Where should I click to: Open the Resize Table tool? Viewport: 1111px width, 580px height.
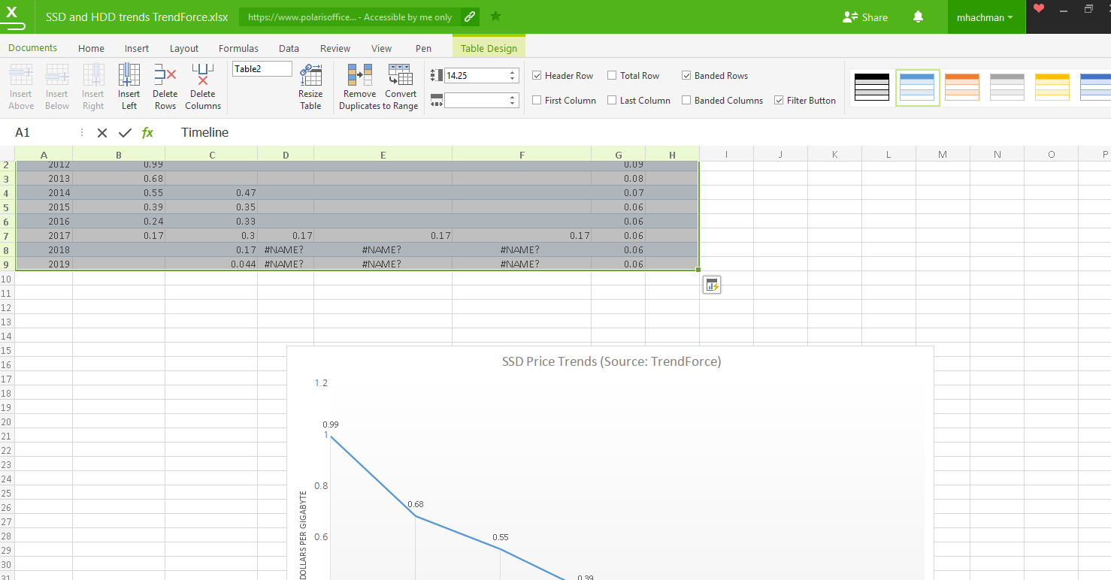[x=310, y=76]
